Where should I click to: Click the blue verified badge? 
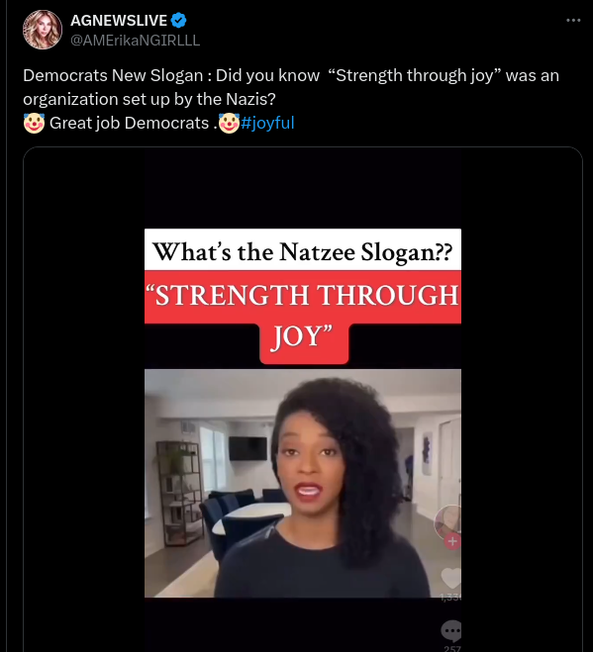(178, 20)
